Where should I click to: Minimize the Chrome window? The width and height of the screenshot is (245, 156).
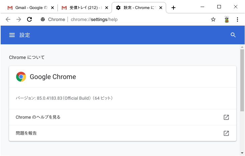coord(202,7)
